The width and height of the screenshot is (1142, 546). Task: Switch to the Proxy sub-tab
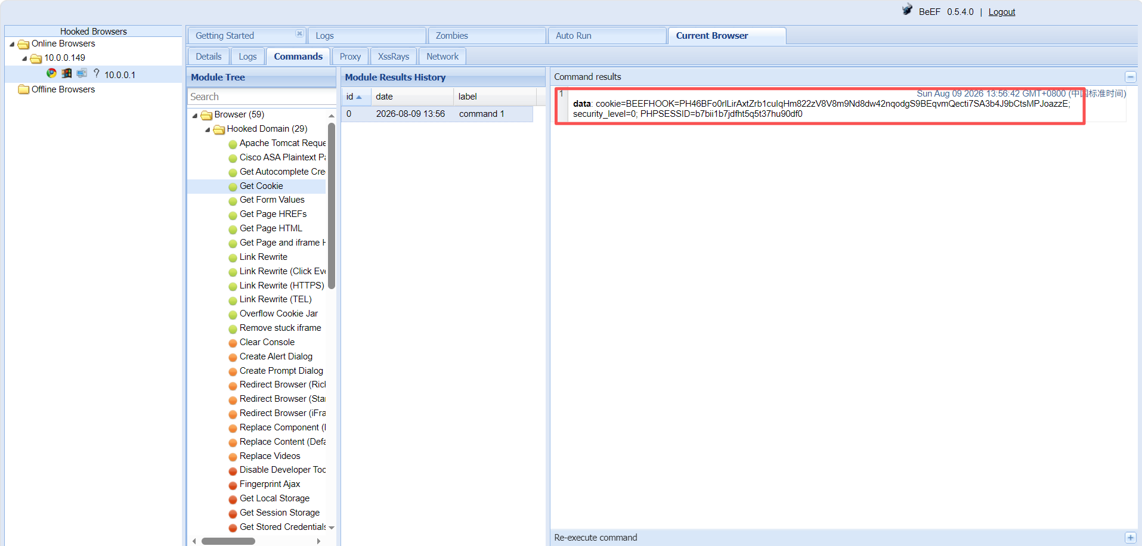(x=350, y=57)
